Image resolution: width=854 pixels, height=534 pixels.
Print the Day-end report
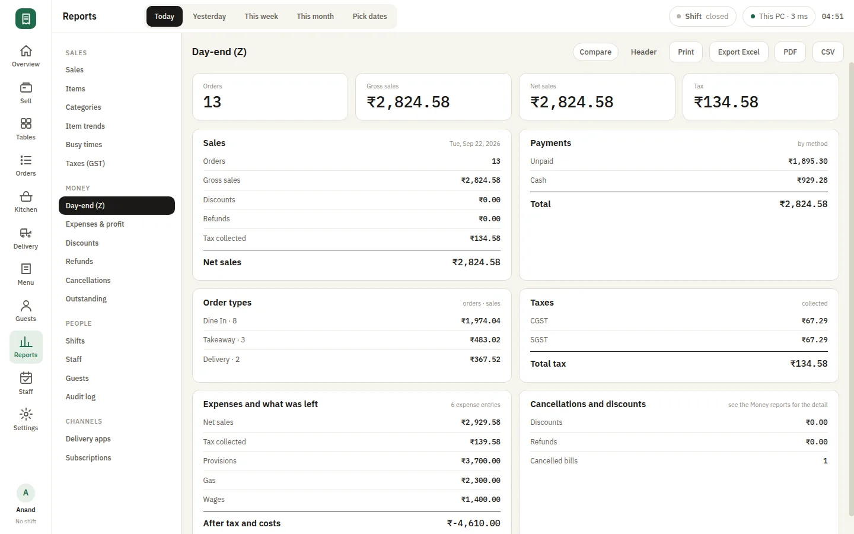pos(686,52)
